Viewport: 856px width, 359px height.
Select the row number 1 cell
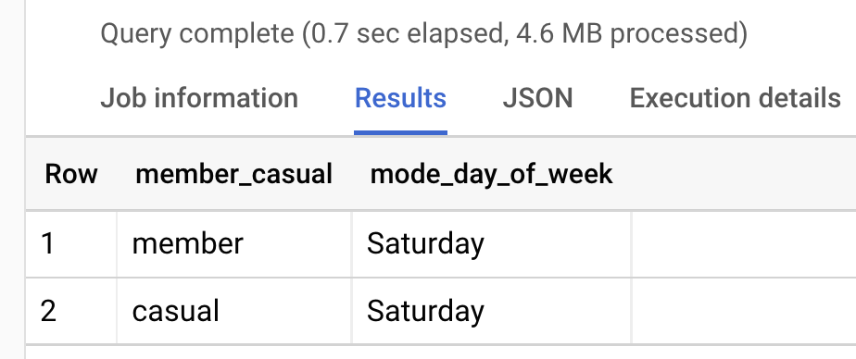(71, 243)
